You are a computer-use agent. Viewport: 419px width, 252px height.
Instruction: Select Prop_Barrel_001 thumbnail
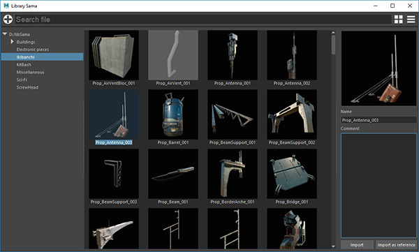173,114
